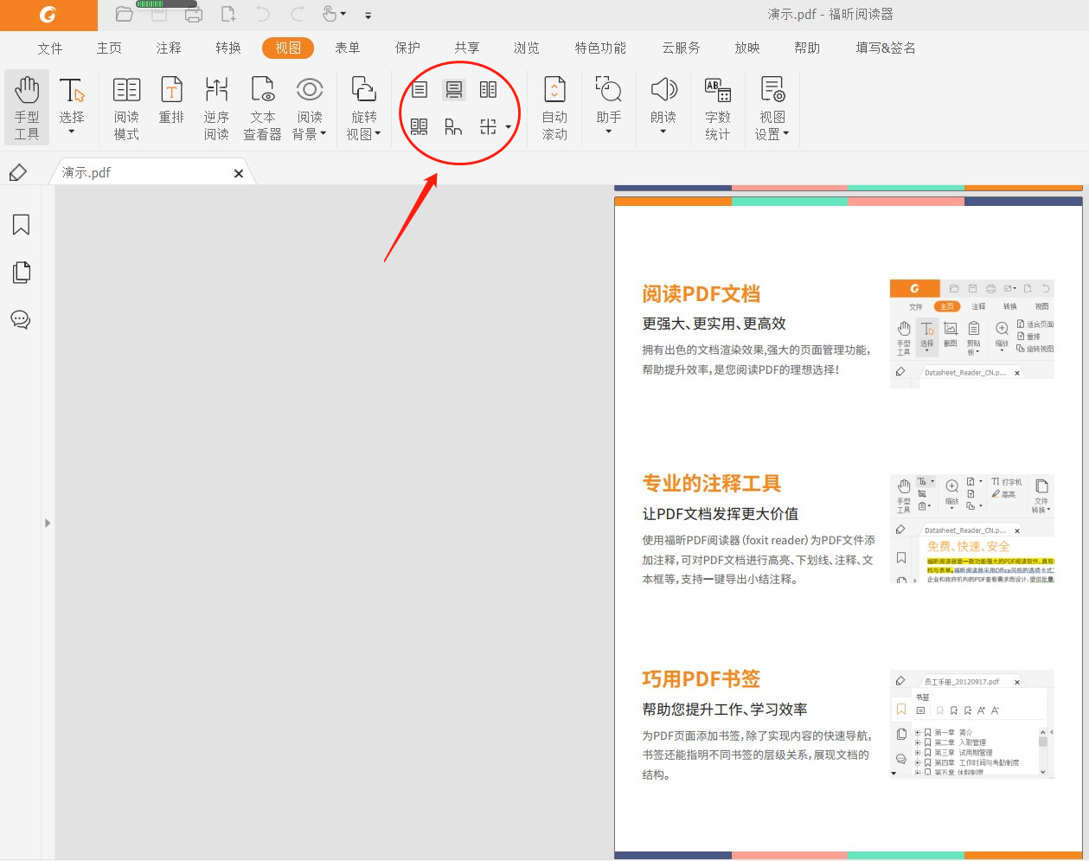Open the comments panel in sidebar
Viewport: 1089px width, 861px height.
(21, 319)
